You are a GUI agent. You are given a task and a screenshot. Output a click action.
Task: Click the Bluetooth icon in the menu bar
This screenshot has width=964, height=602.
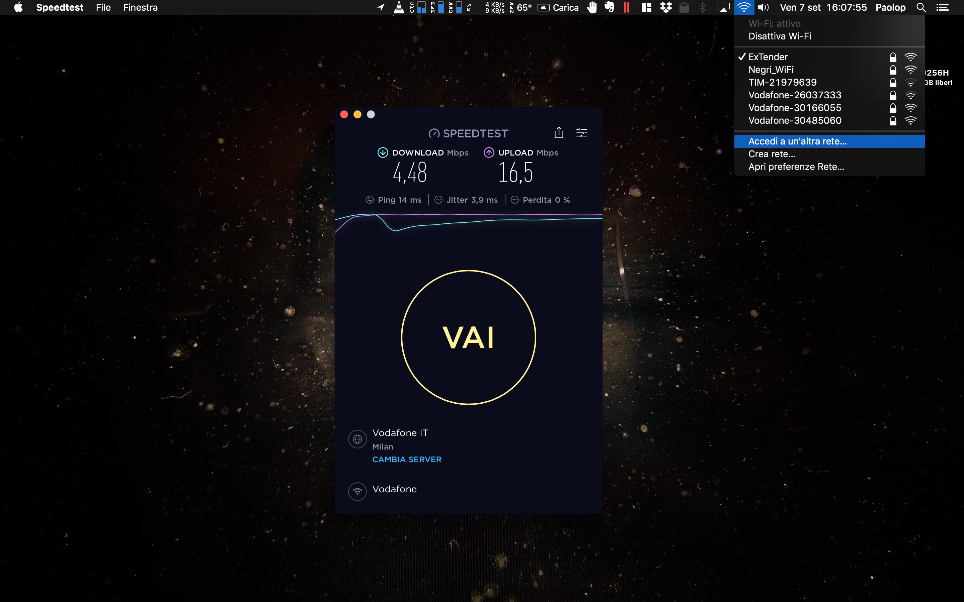click(703, 7)
